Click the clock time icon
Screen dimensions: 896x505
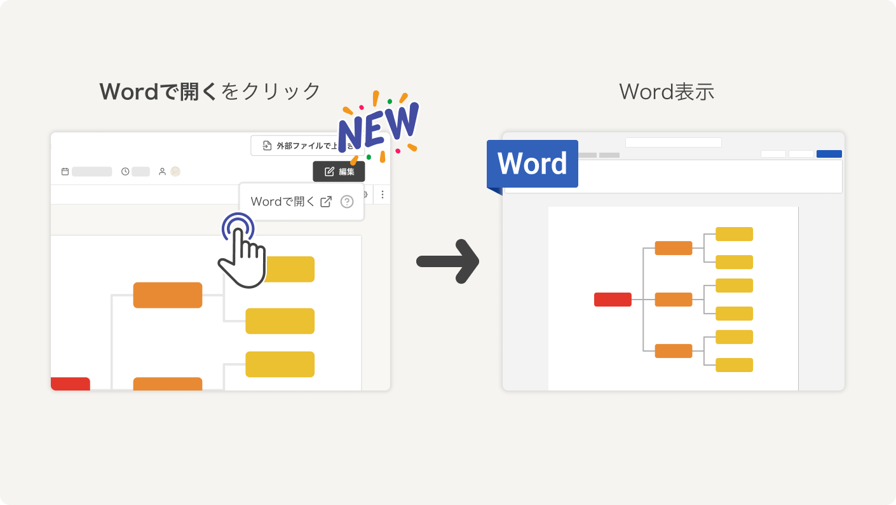[x=125, y=172]
